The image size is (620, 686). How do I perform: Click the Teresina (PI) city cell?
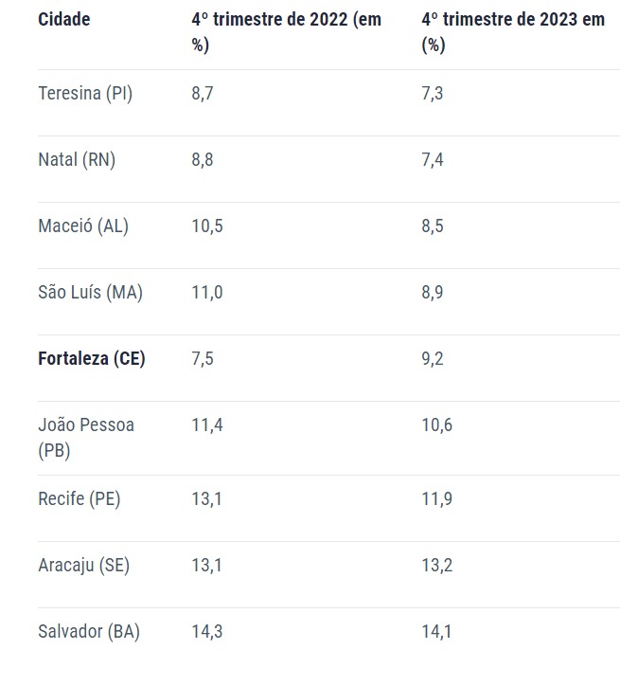(85, 93)
